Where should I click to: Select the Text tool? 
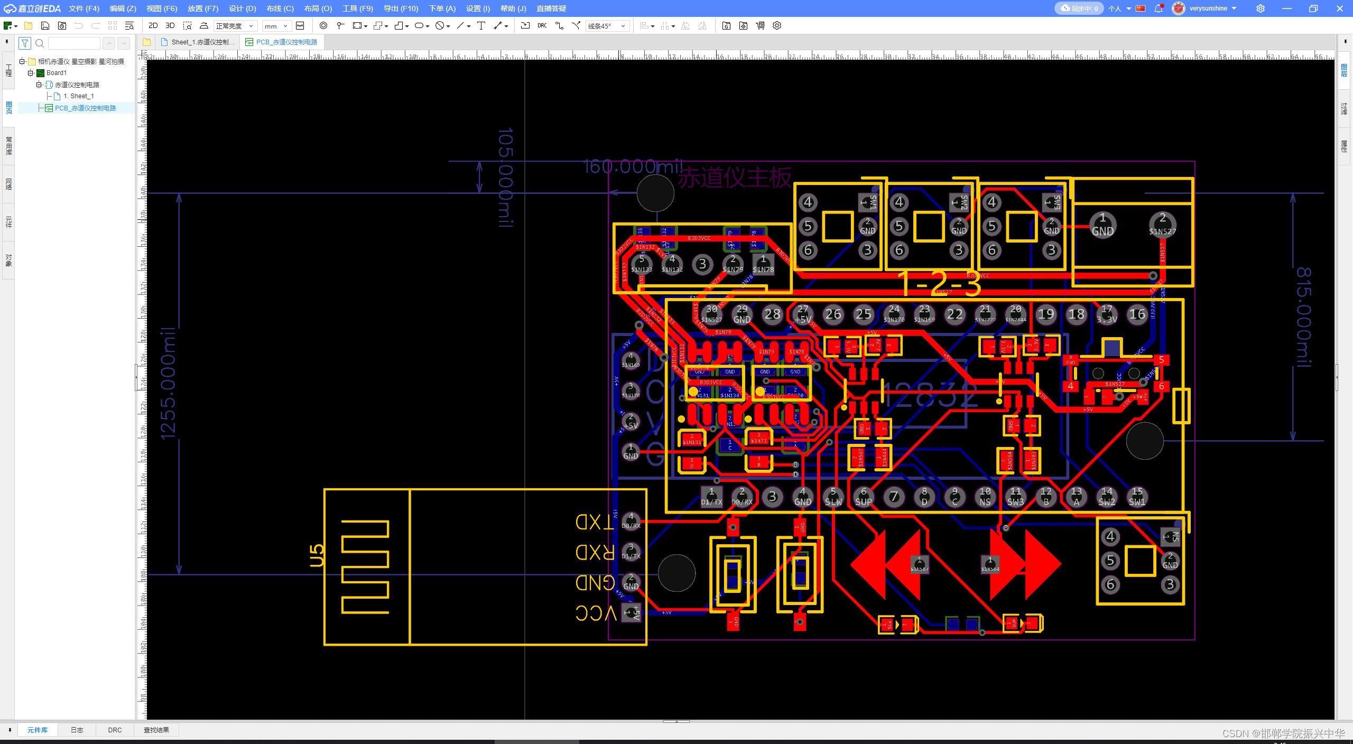click(481, 25)
